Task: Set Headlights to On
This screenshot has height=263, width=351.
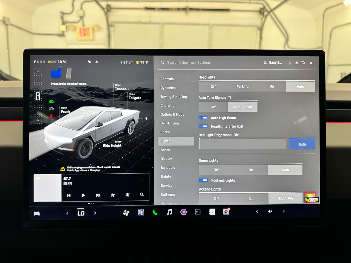Action: click(272, 87)
